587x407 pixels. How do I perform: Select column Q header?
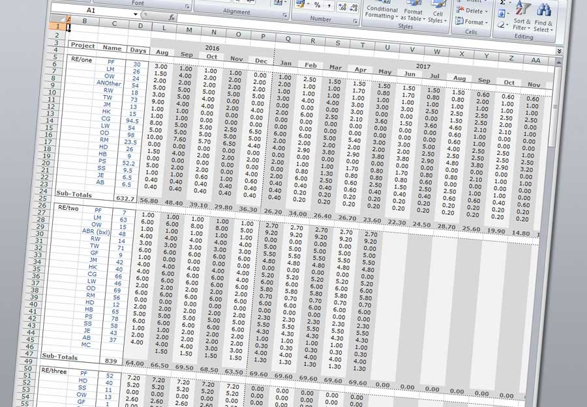click(x=288, y=39)
